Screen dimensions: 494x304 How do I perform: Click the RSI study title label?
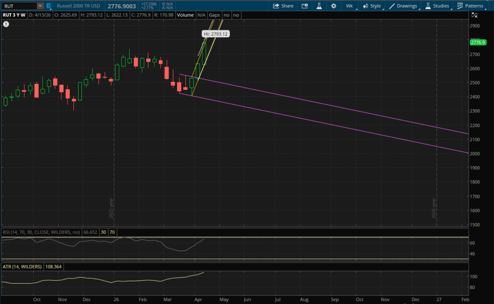pos(41,232)
